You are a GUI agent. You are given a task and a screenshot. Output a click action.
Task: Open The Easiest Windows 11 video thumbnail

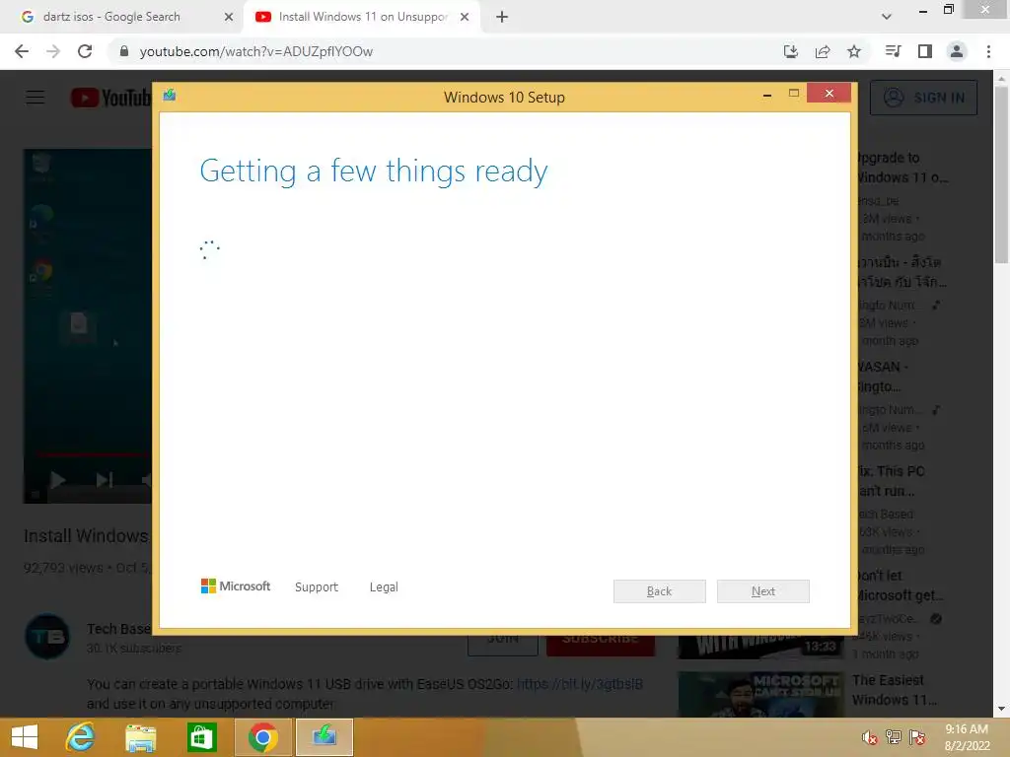[x=760, y=694]
